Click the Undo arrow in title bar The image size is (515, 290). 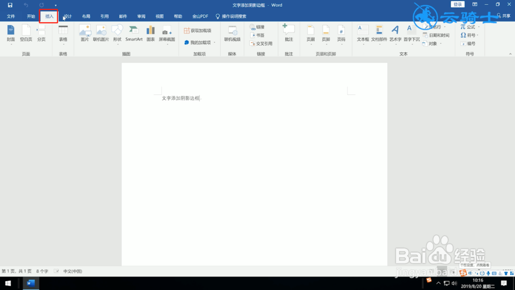[26, 5]
